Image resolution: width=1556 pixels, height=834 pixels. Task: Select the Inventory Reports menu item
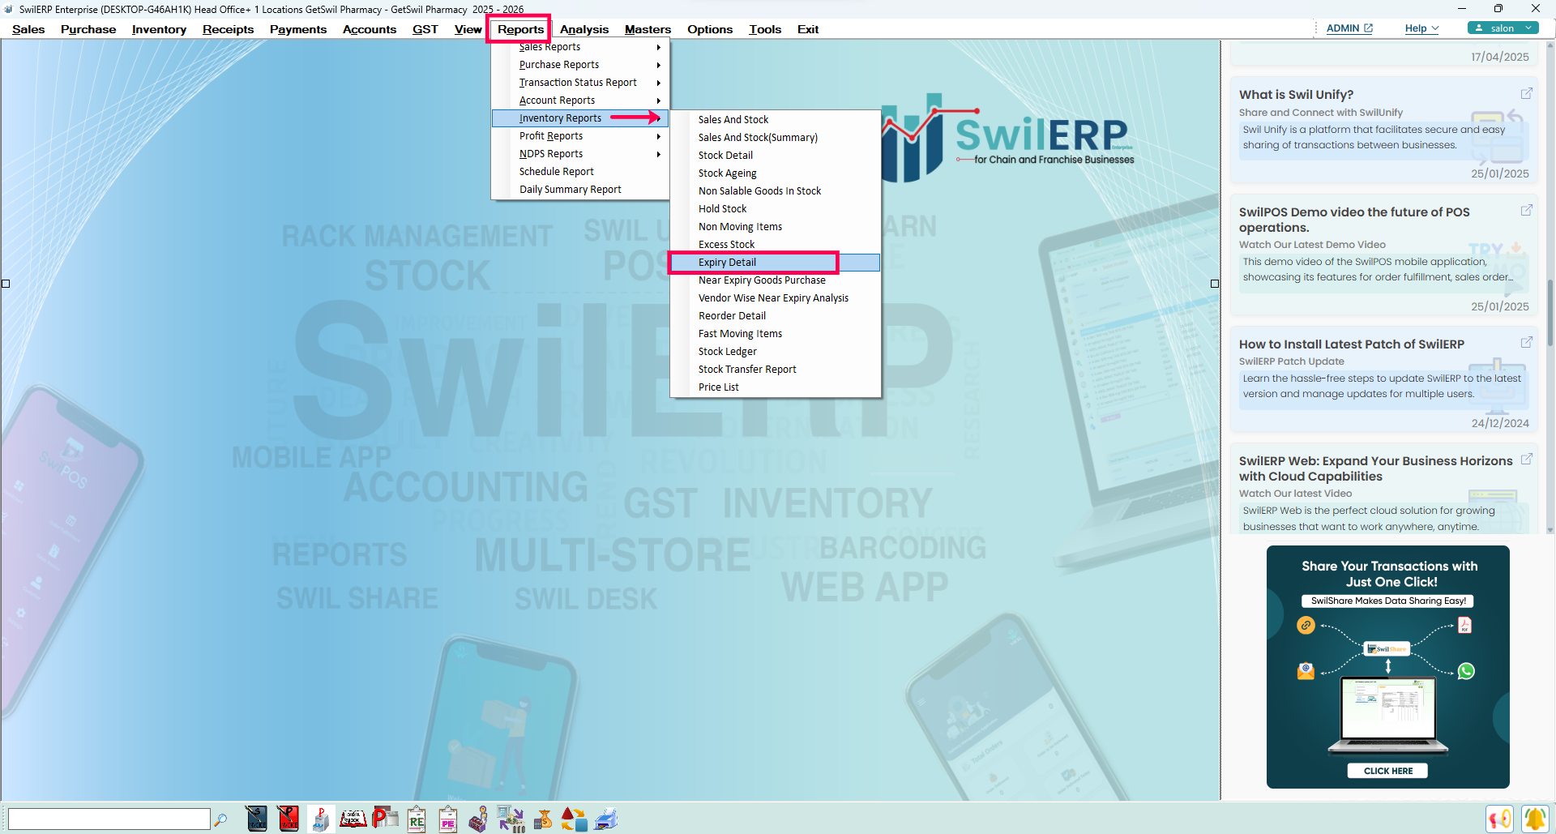(580, 118)
